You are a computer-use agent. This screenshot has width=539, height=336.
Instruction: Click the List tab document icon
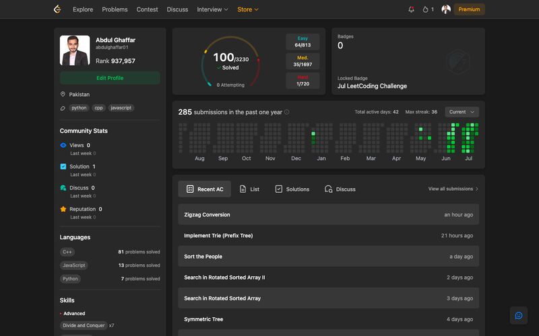coord(243,189)
